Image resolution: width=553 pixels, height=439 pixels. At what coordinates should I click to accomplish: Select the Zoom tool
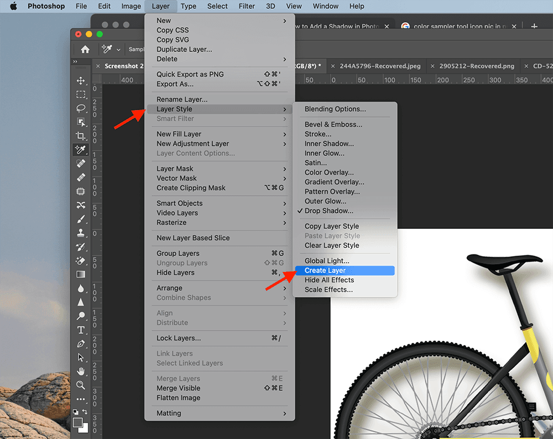[x=81, y=385]
